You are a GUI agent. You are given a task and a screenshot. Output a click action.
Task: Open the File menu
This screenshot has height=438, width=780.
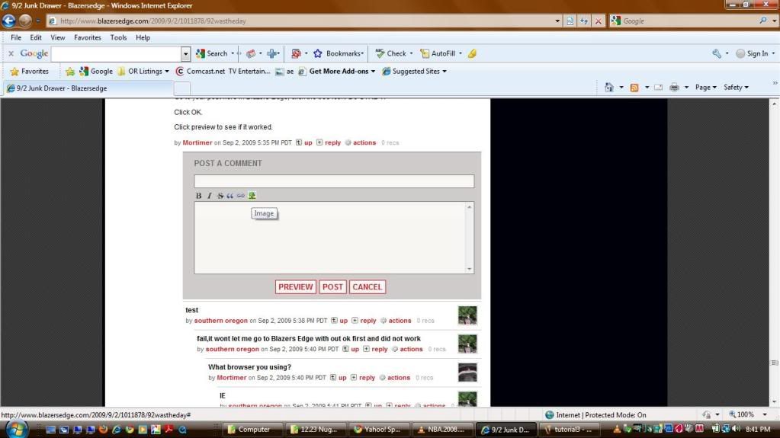click(16, 37)
